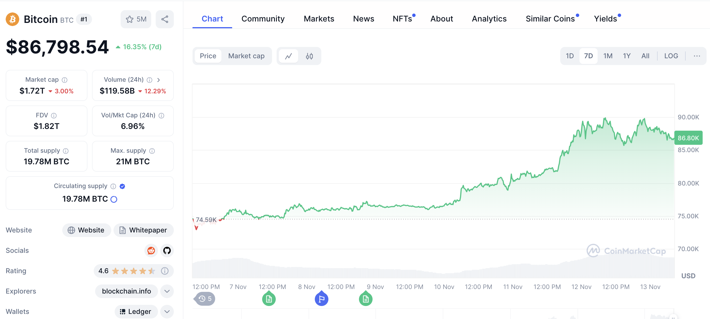Open the Chart tab

coord(212,19)
